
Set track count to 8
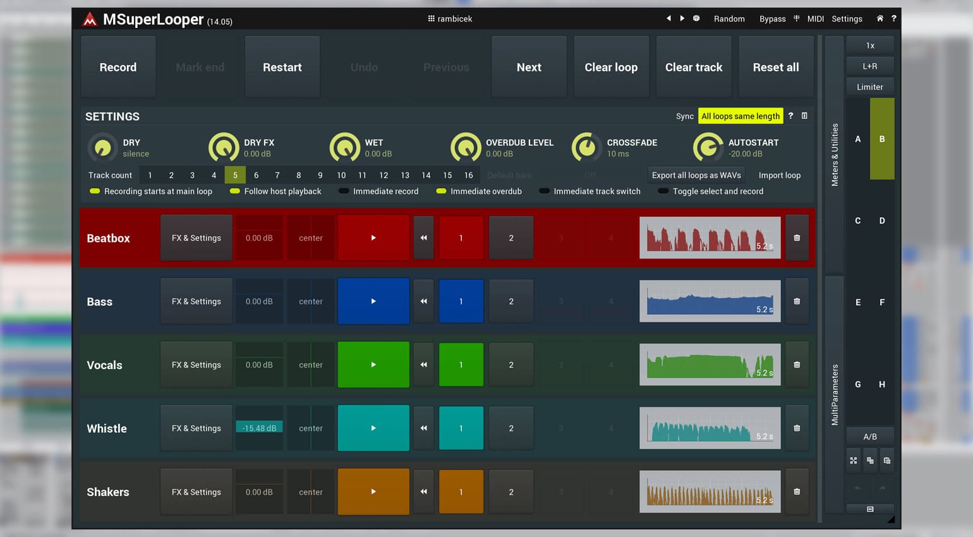pyautogui.click(x=299, y=175)
